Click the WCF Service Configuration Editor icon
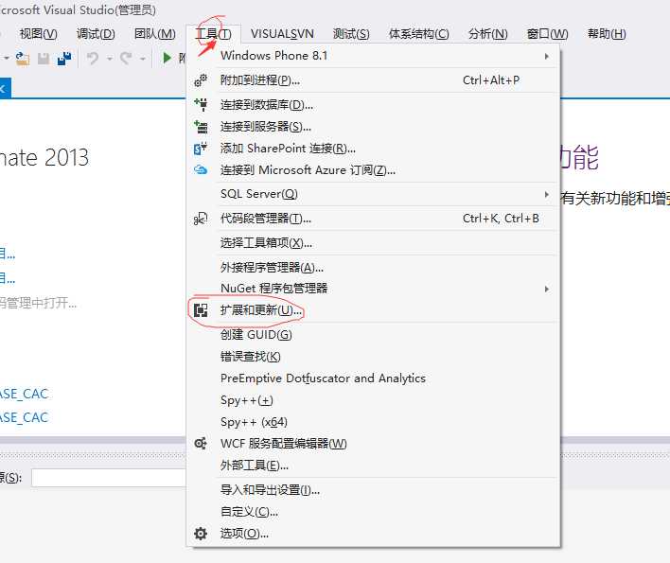The height and width of the screenshot is (563, 670). click(201, 444)
